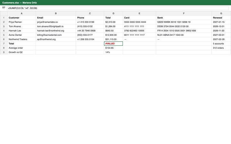Click the Growth vs Q2 label cell
Viewport: 231px width, 144px height.
[x=21, y=52]
